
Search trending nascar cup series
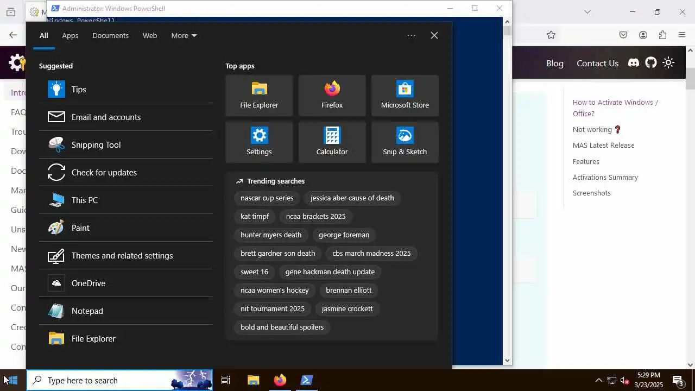pyautogui.click(x=267, y=198)
